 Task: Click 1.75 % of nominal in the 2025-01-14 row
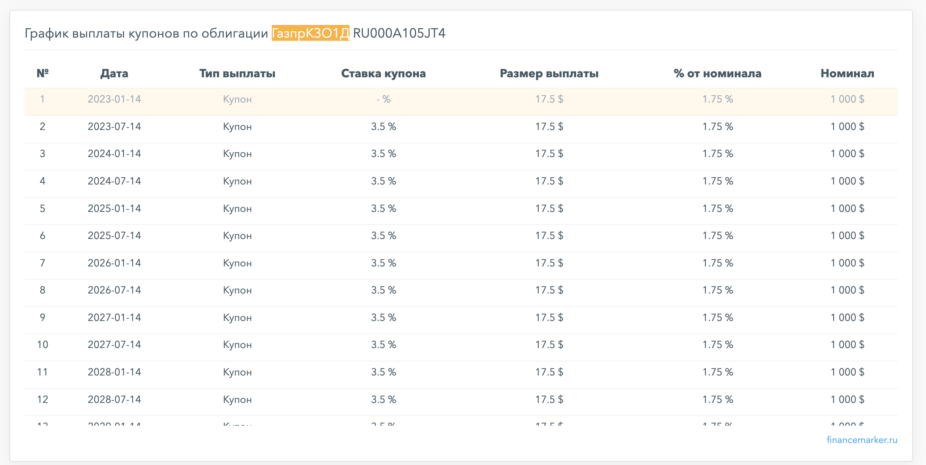[718, 208]
